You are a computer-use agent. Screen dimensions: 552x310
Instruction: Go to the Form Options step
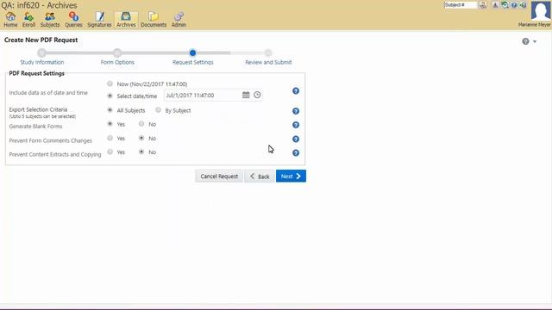117,62
